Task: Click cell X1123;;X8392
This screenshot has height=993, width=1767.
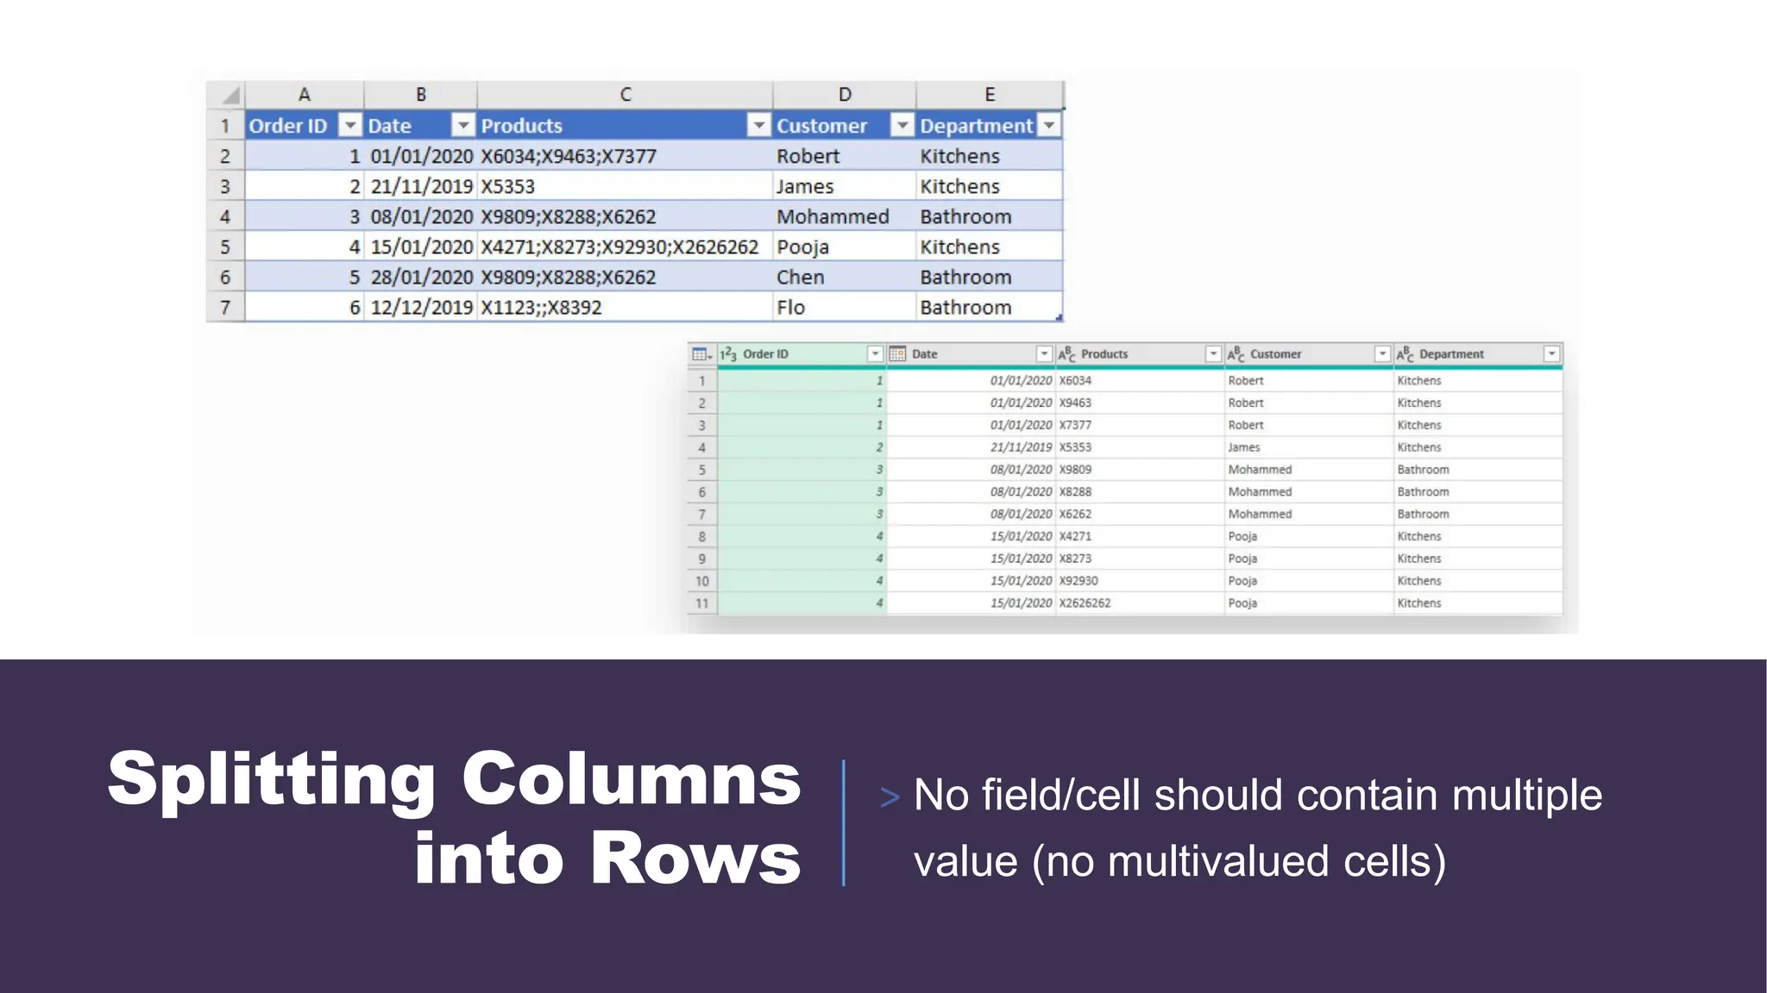Action: click(625, 307)
